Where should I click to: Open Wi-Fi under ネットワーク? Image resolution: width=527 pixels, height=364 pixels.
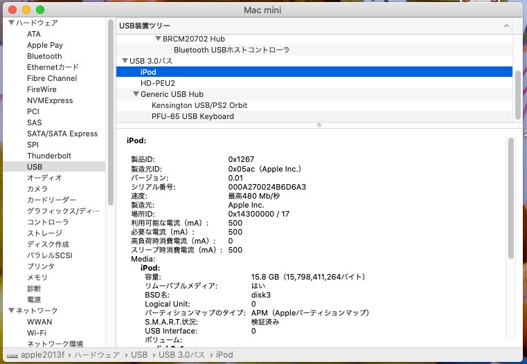[37, 333]
